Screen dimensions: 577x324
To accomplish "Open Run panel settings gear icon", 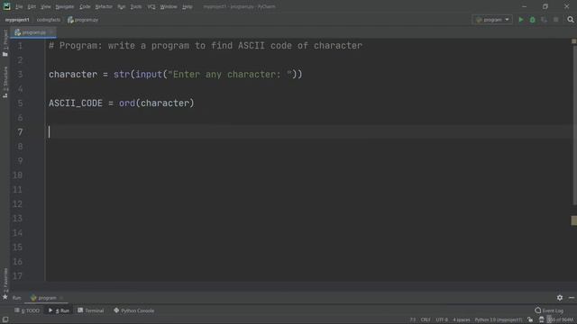I will [560, 298].
